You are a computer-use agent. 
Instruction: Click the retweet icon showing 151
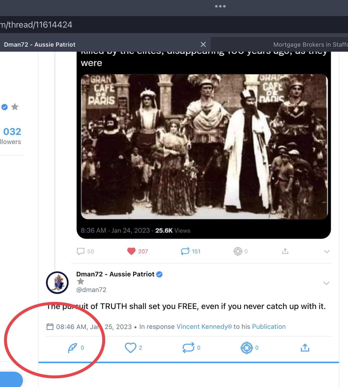coord(185,251)
